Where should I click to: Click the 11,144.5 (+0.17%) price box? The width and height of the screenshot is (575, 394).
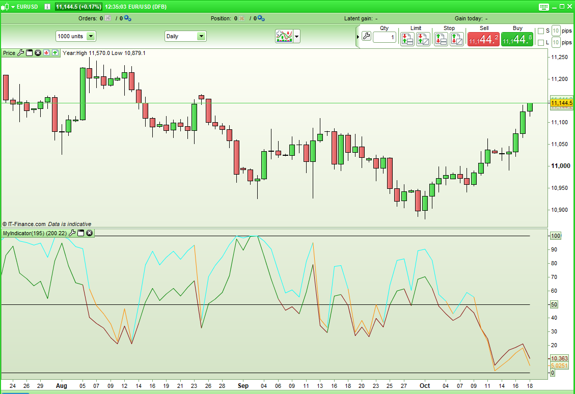click(x=78, y=7)
